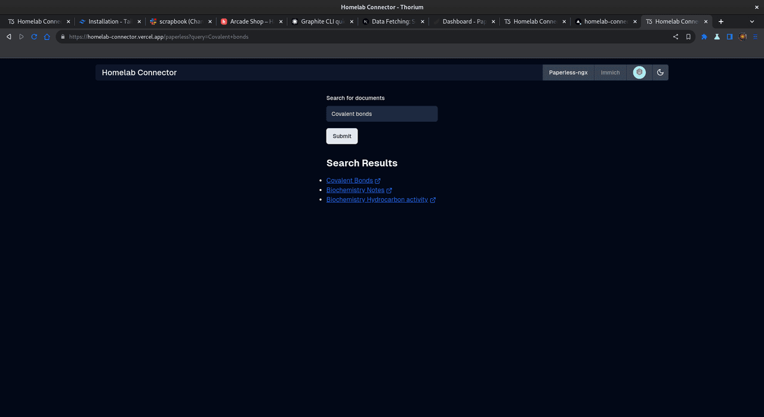Image resolution: width=764 pixels, height=417 pixels.
Task: Toggle the browser side panel icon
Action: point(729,36)
